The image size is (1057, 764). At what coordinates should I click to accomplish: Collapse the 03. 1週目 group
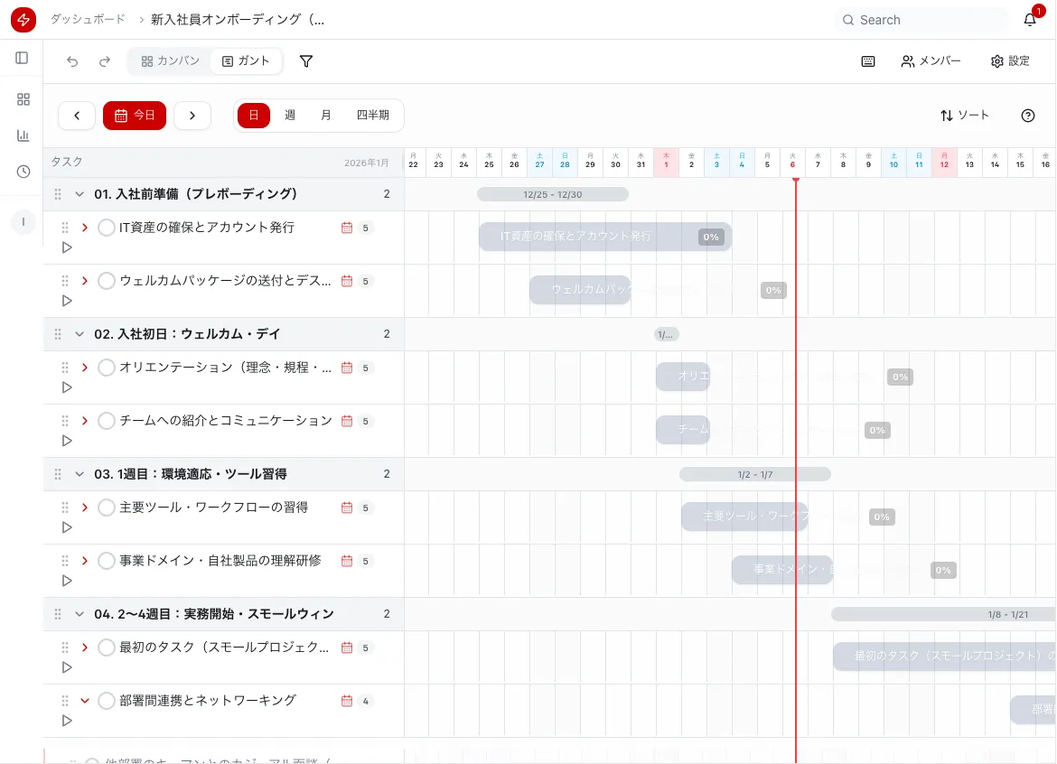point(80,474)
